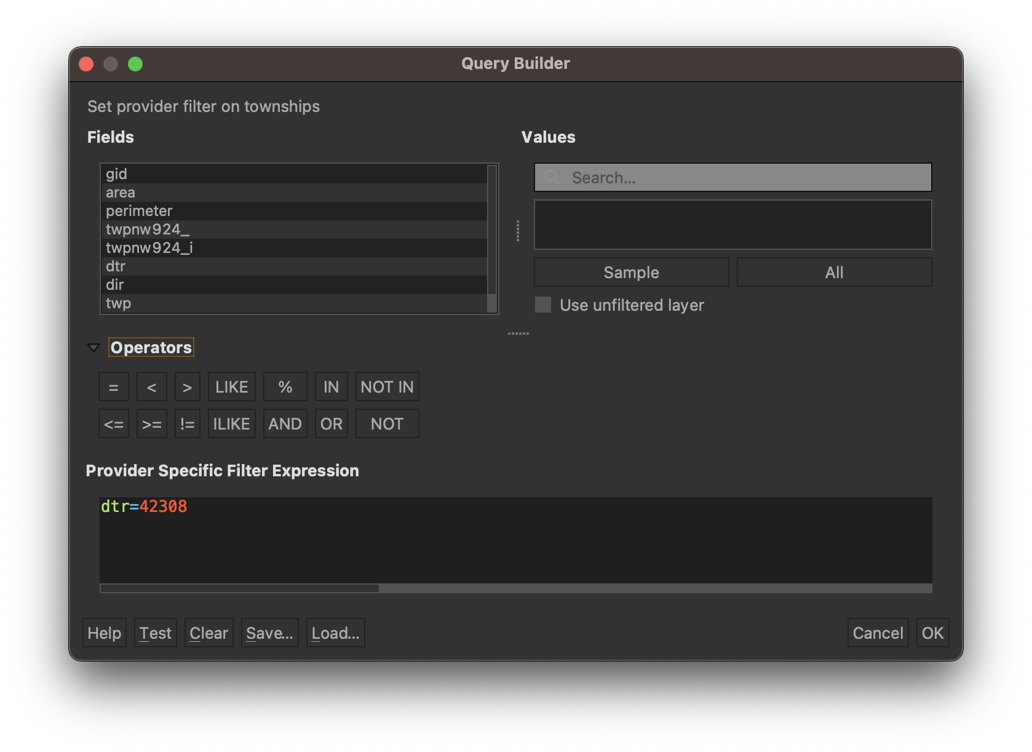Viewport: 1032px width, 752px height.
Task: Click the less-than operator button
Action: click(x=151, y=387)
